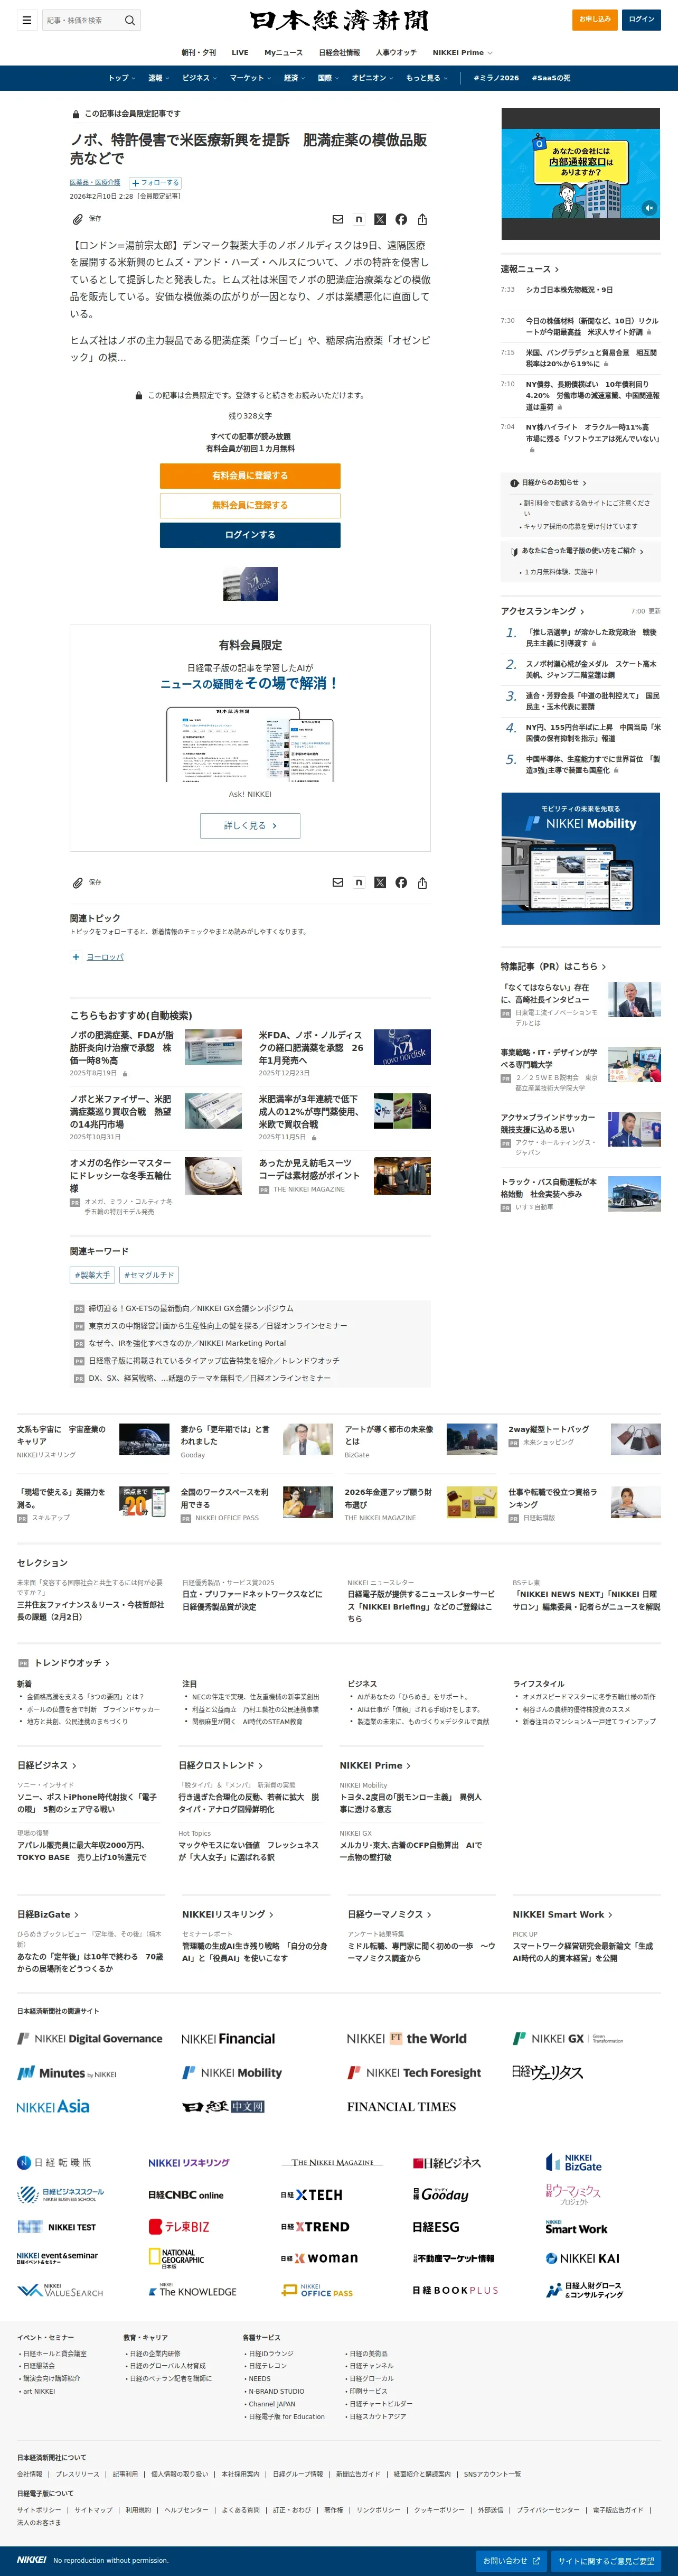Expand the マーケット navigation dropdown
The height and width of the screenshot is (2576, 678).
[x=250, y=78]
